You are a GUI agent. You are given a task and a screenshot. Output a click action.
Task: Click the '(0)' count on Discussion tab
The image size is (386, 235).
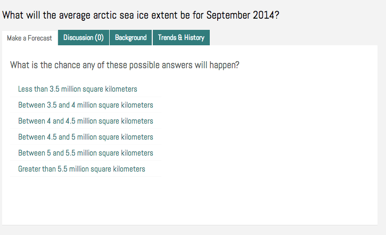(100, 38)
